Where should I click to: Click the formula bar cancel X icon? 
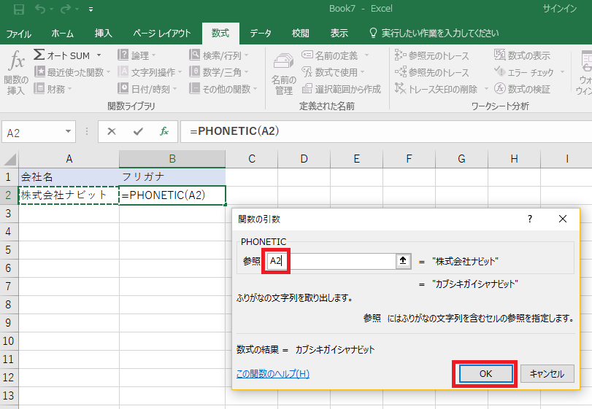[112, 132]
